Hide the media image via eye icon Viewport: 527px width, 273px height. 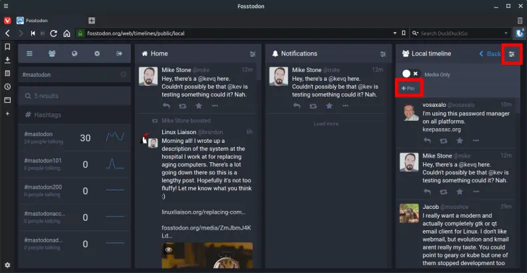click(169, 249)
